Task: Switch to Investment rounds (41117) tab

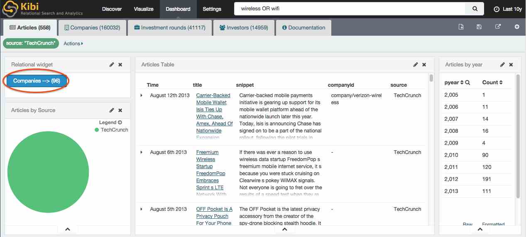Action: coord(170,28)
